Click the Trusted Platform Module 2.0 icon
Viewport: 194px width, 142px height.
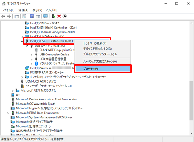click(x=22, y=86)
